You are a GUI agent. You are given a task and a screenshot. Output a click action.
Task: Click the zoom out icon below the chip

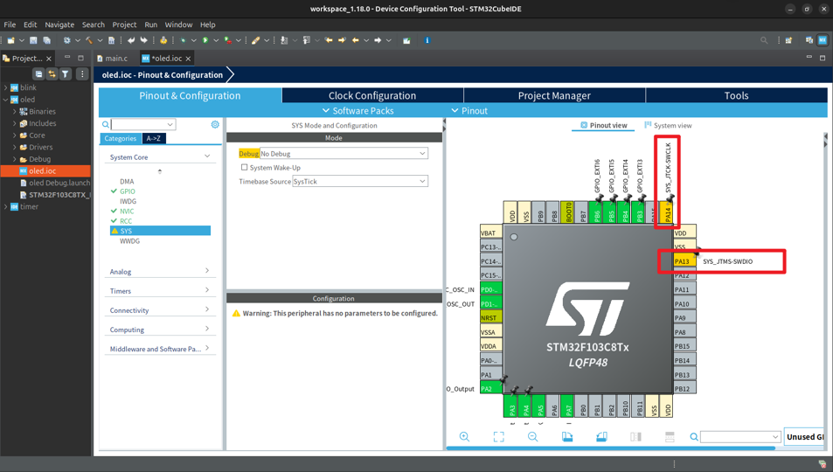[532, 436]
